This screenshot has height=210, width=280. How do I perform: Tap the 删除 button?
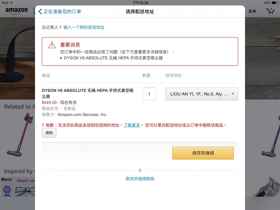(49, 133)
